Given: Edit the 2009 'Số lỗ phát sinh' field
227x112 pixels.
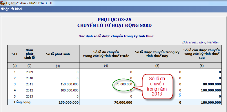Looking at the screenshot, I should [x=58, y=72].
